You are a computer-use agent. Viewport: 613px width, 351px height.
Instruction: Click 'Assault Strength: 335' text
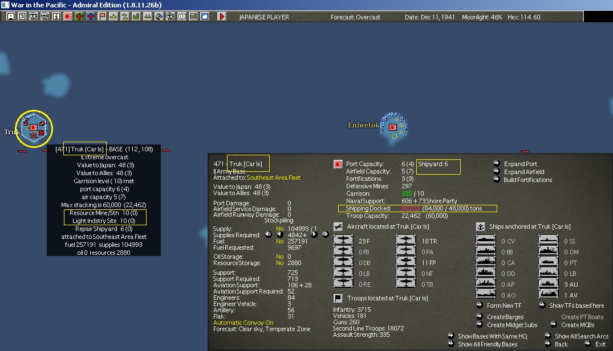[x=361, y=335]
